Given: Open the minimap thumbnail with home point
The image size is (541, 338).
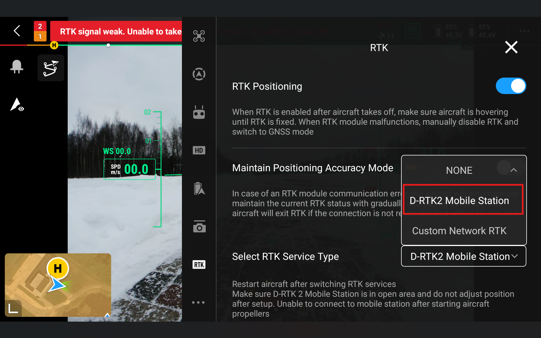Looking at the screenshot, I should pyautogui.click(x=58, y=285).
